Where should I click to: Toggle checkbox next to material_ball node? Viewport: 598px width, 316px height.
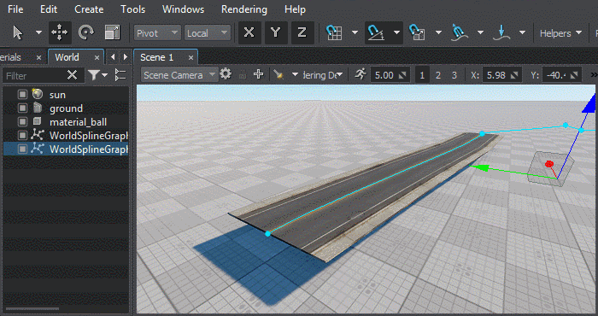click(x=22, y=122)
